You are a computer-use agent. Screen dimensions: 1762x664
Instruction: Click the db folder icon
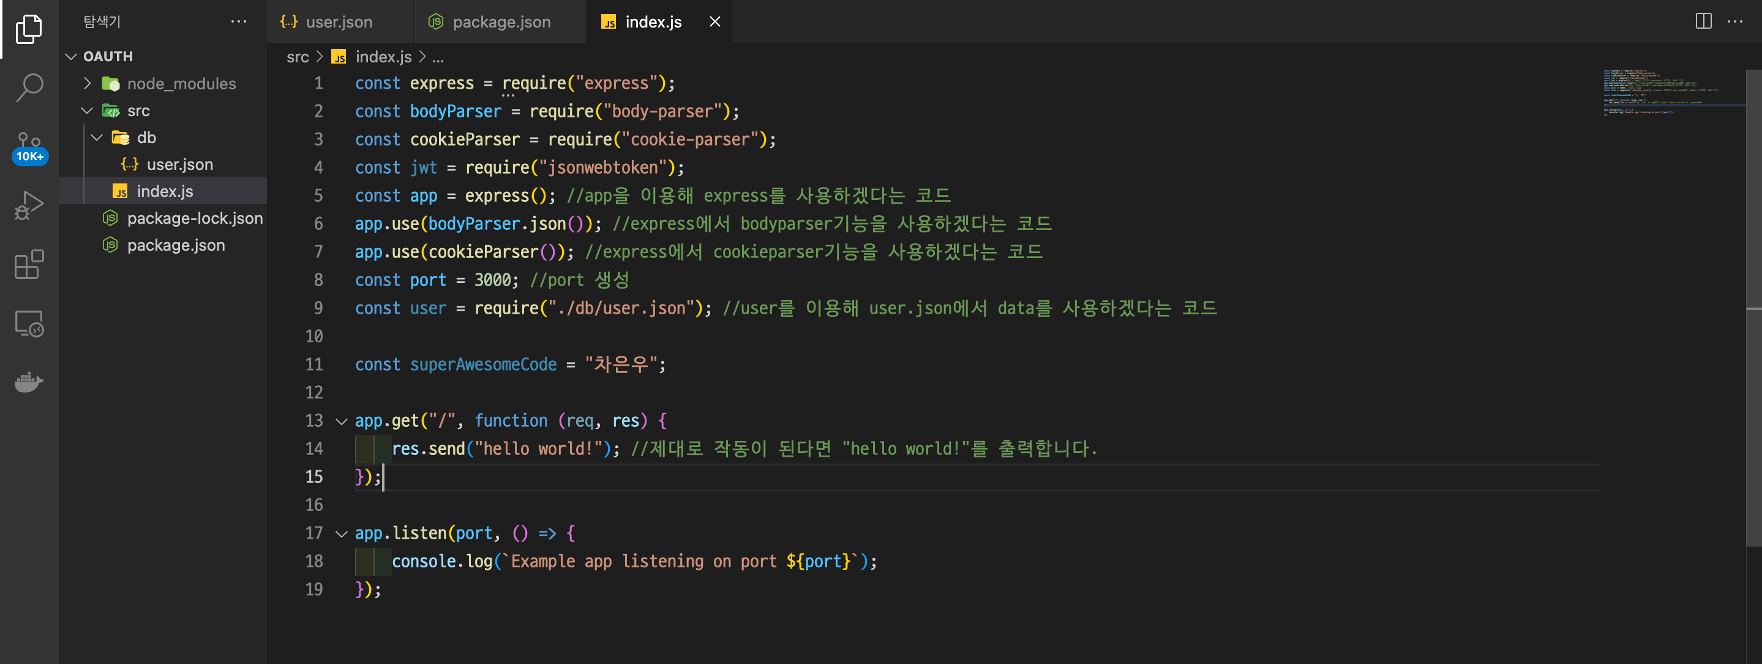121,138
